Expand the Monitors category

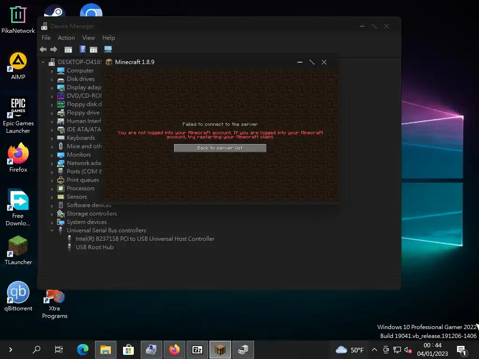[51, 155]
